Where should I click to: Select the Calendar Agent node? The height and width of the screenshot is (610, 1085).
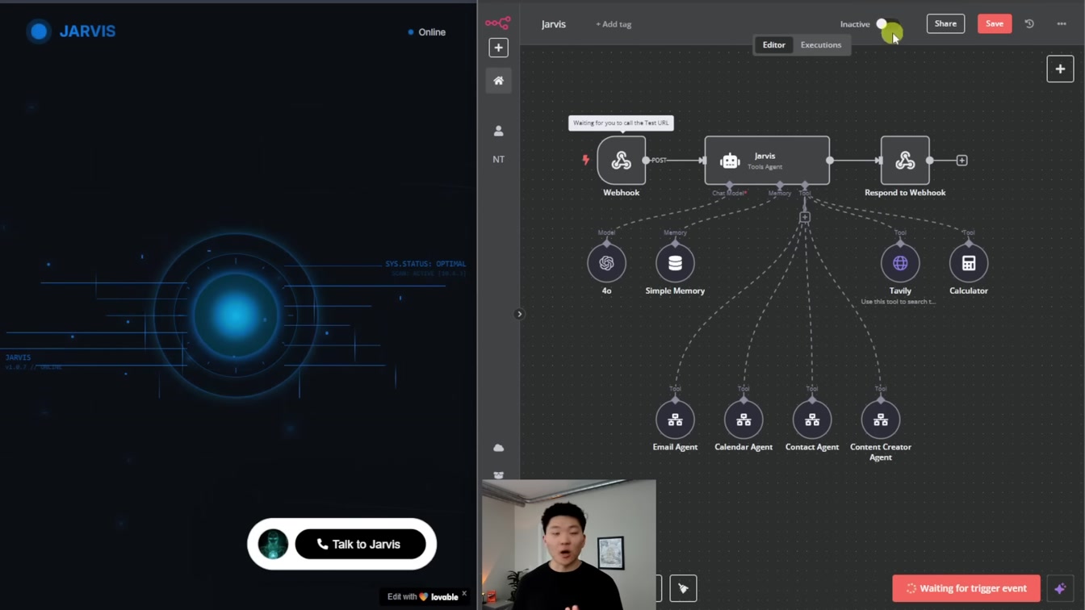[744, 420]
